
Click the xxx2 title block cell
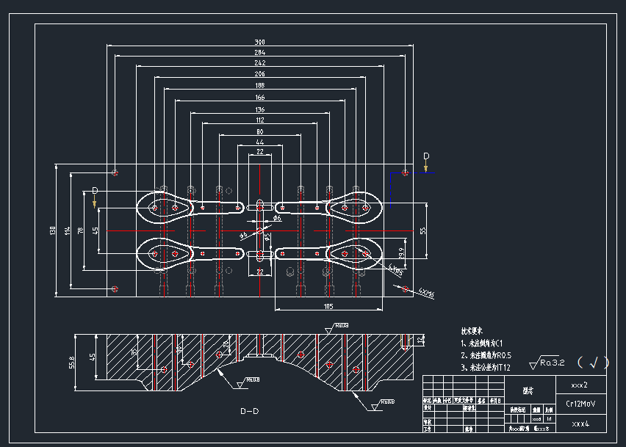(580, 385)
